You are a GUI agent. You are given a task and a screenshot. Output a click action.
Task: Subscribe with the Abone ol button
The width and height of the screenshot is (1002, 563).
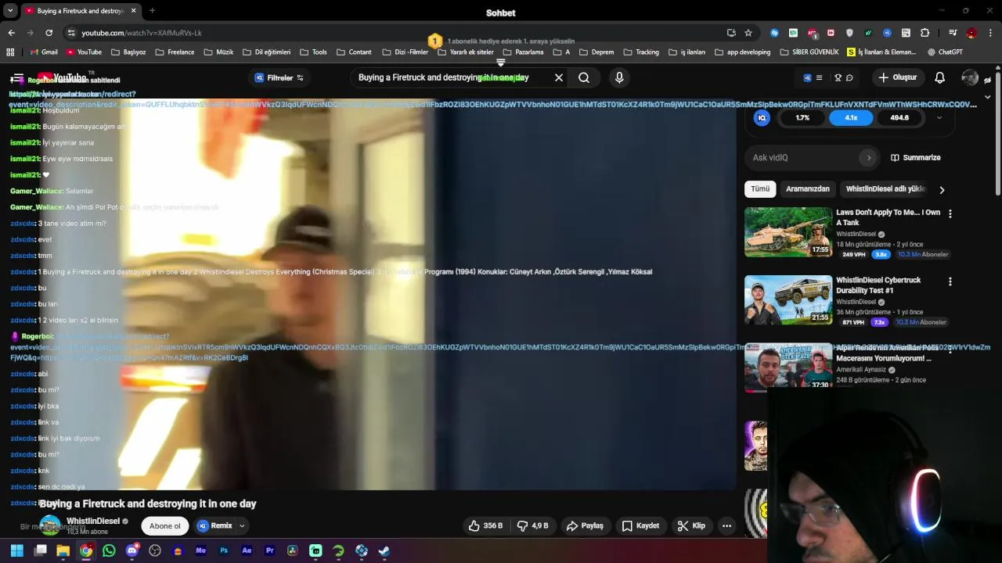[165, 525]
